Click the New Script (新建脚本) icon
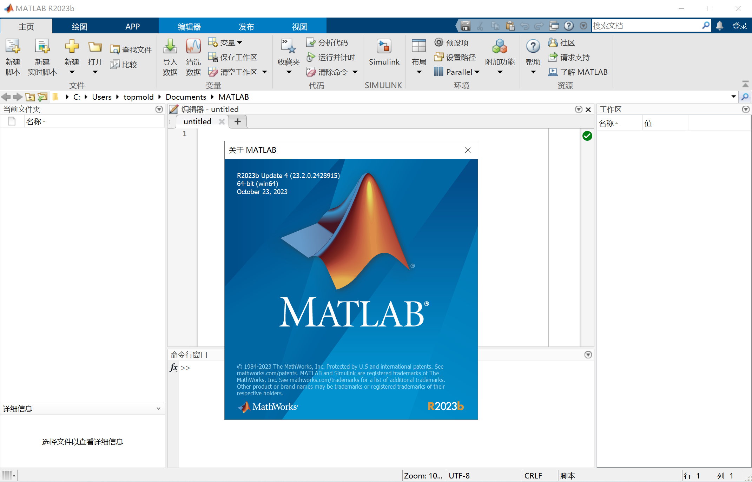Image resolution: width=752 pixels, height=482 pixels. (x=13, y=47)
